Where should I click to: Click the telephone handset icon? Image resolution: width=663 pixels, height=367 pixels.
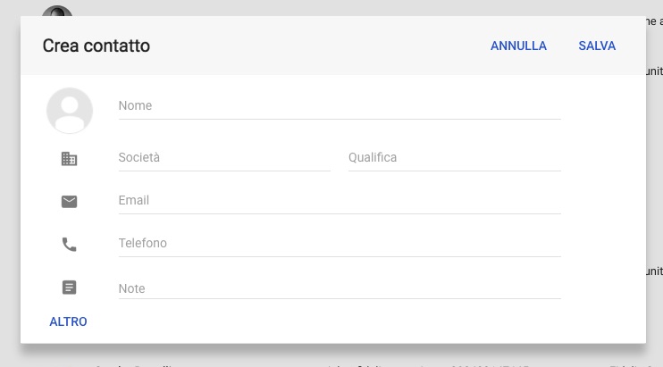pyautogui.click(x=70, y=245)
